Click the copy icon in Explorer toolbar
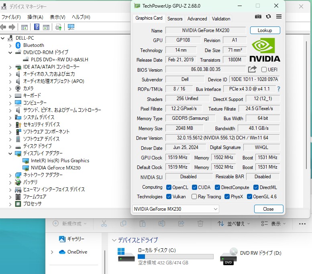The width and height of the screenshot is (312, 274). click(123, 224)
